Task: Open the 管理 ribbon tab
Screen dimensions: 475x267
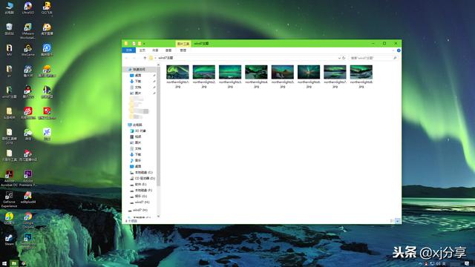Action: 183,50
